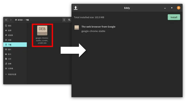Select the google-chrome-stable_current_amd64.deb file
Screen dimensions: 187x102
pyautogui.click(x=42, y=35)
